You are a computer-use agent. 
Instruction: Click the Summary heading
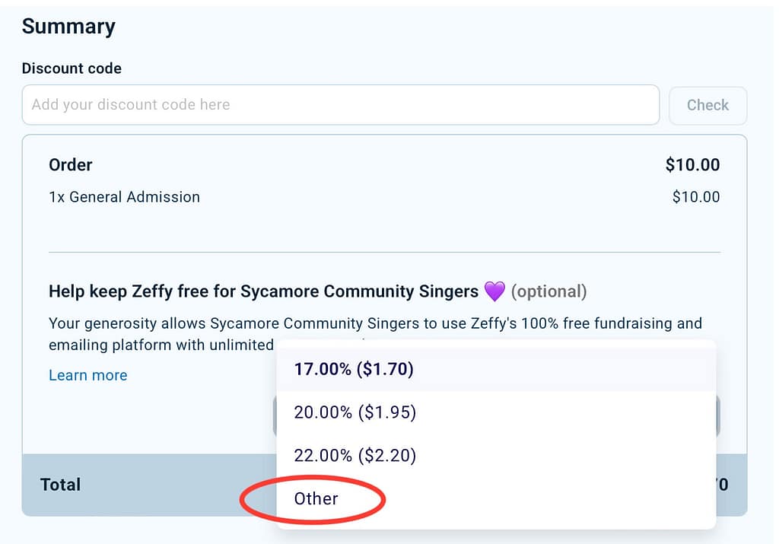pyautogui.click(x=68, y=27)
